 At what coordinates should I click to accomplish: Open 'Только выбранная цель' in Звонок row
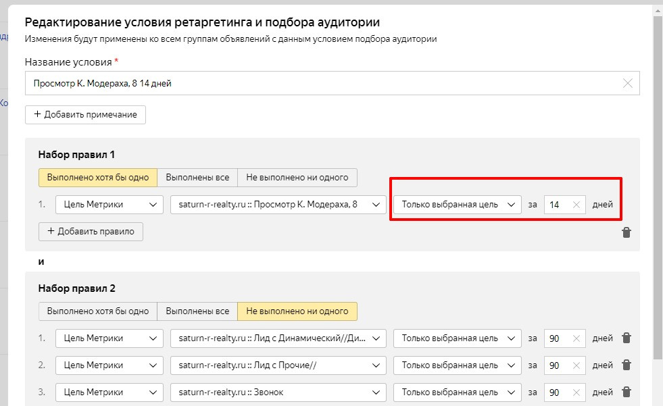(x=457, y=392)
